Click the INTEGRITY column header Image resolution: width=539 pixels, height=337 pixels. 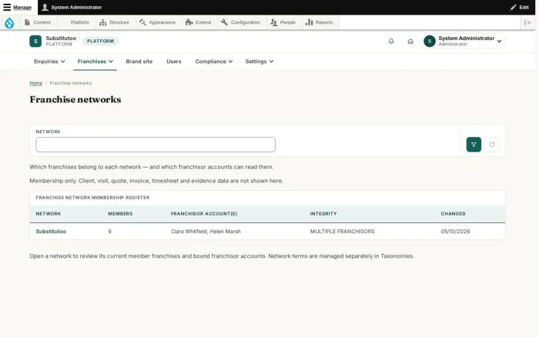click(323, 214)
